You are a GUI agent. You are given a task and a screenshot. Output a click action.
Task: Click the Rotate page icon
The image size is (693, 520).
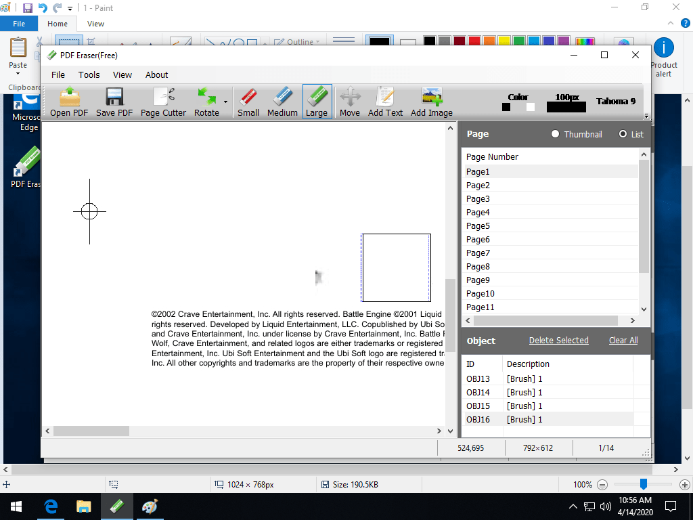click(x=206, y=102)
